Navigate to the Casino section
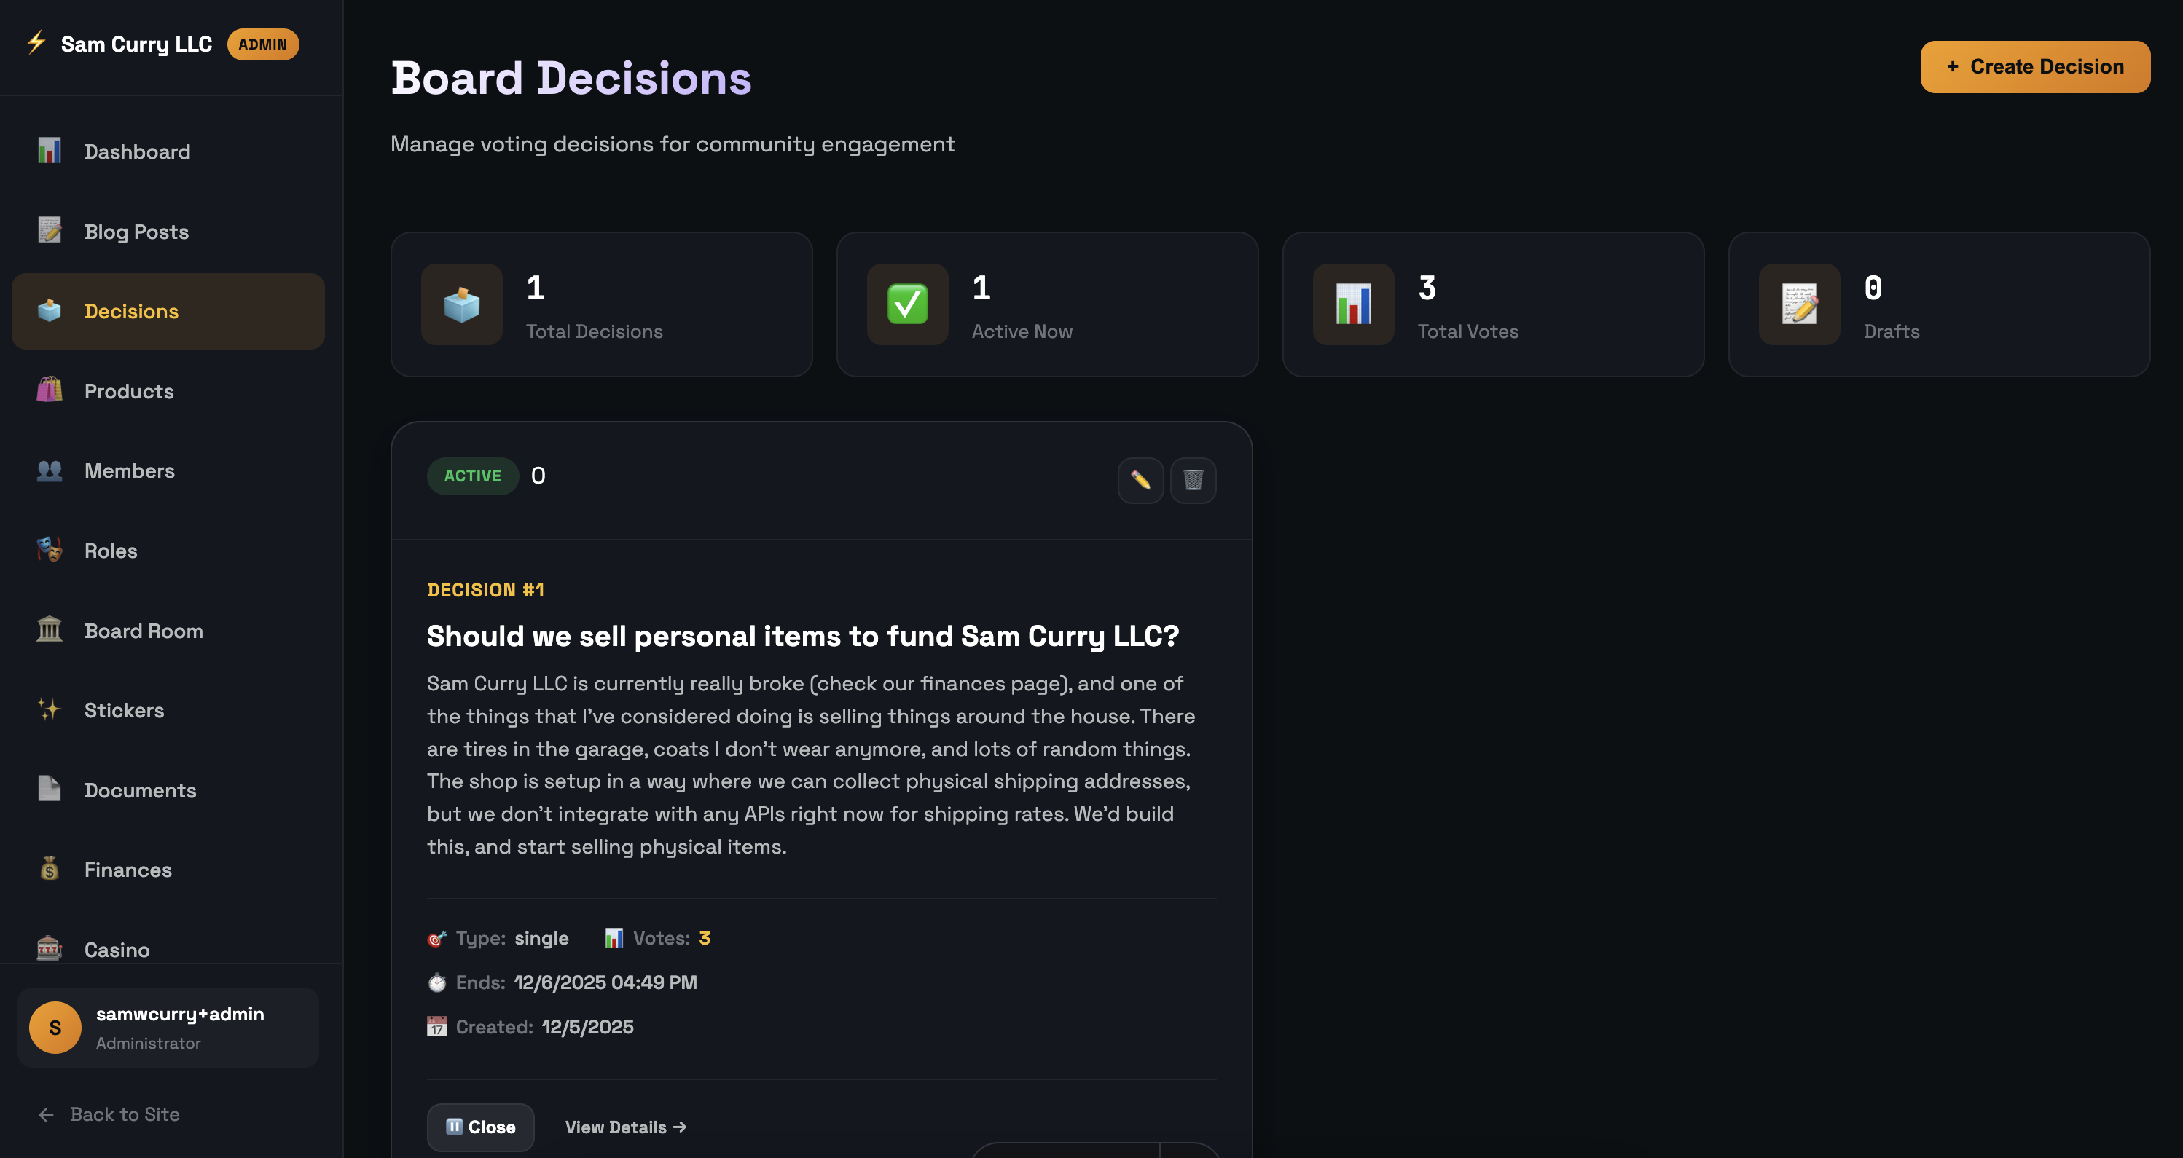Image resolution: width=2183 pixels, height=1158 pixels. pos(117,949)
